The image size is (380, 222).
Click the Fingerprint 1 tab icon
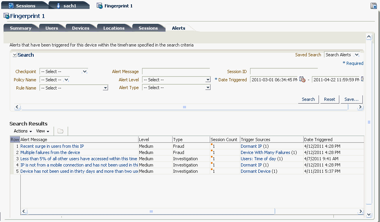(x=99, y=5)
